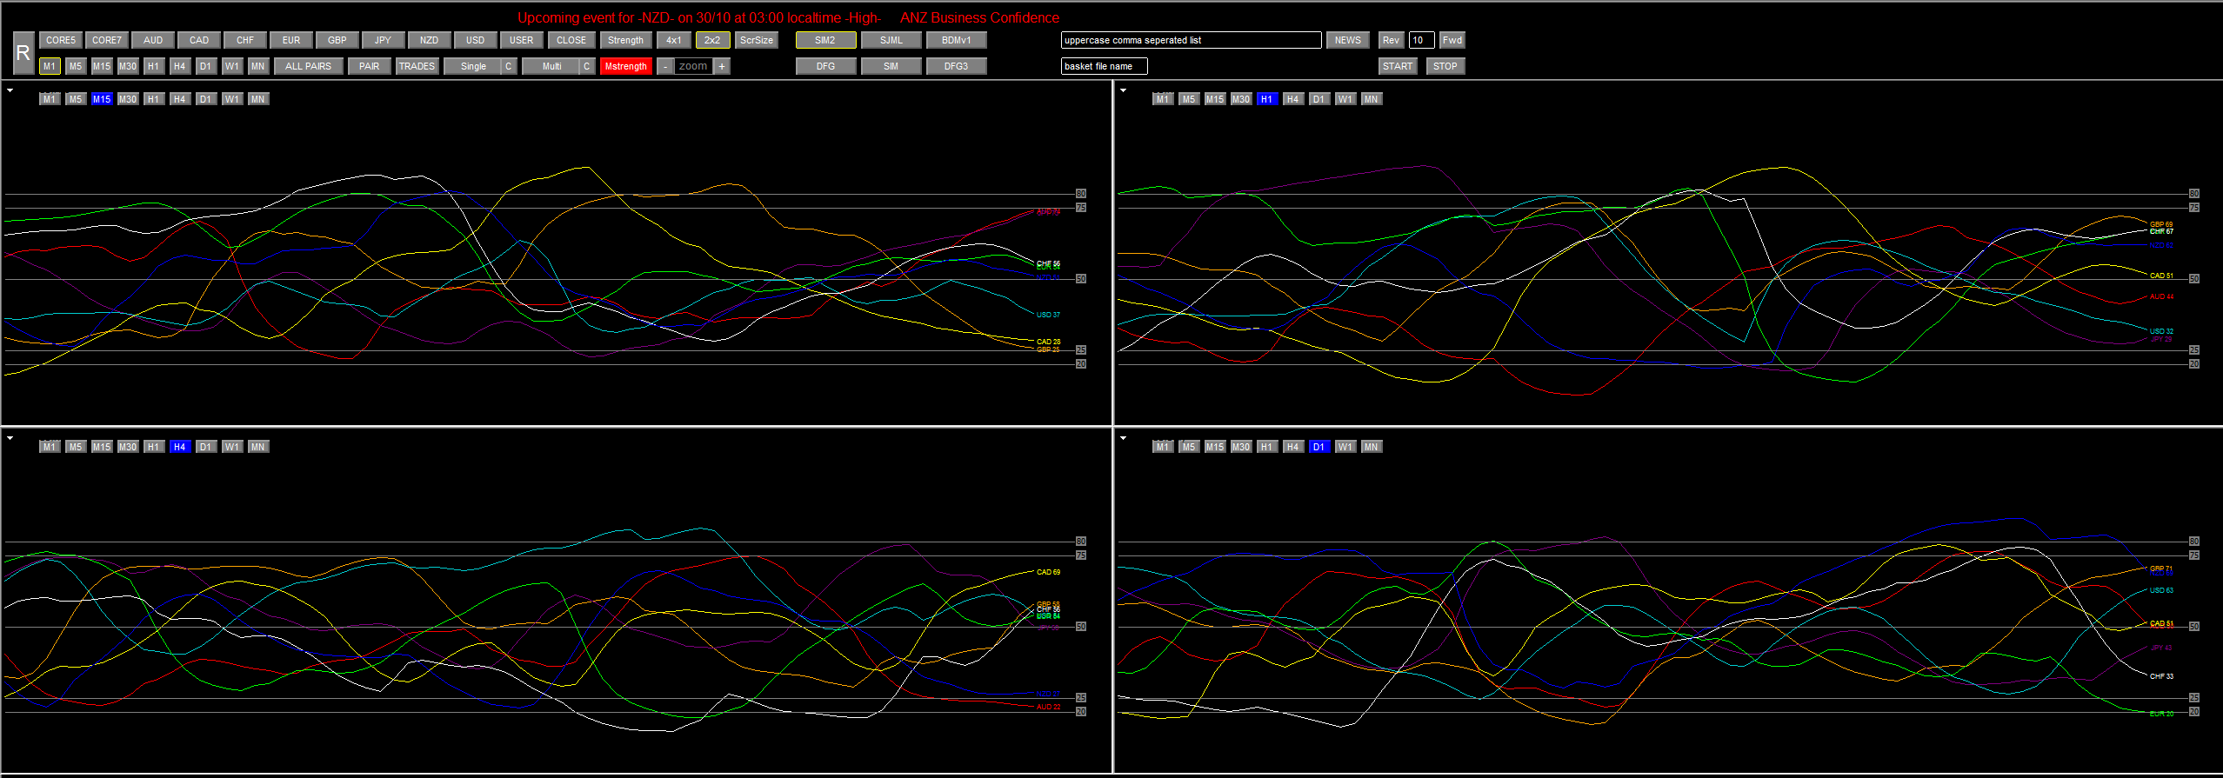Click the CLOSE button in the toolbar

pyautogui.click(x=571, y=40)
